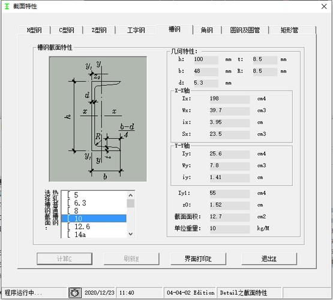Select channel section [ 14a in list

point(94,235)
